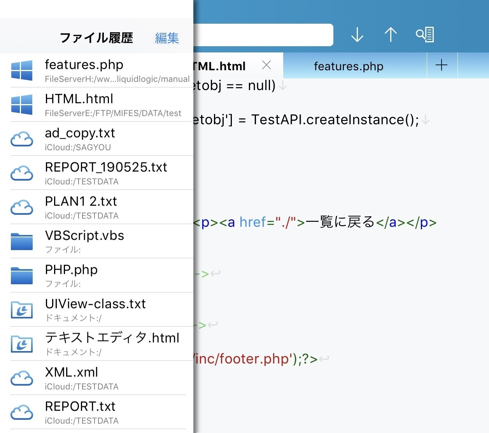Add a new tab with plus icon

coord(442,65)
